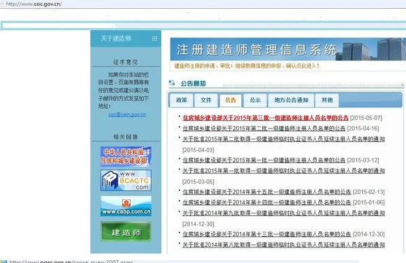This screenshot has width=406, height=263.
Task: Switch to the 公示 tab
Action: tap(255, 100)
